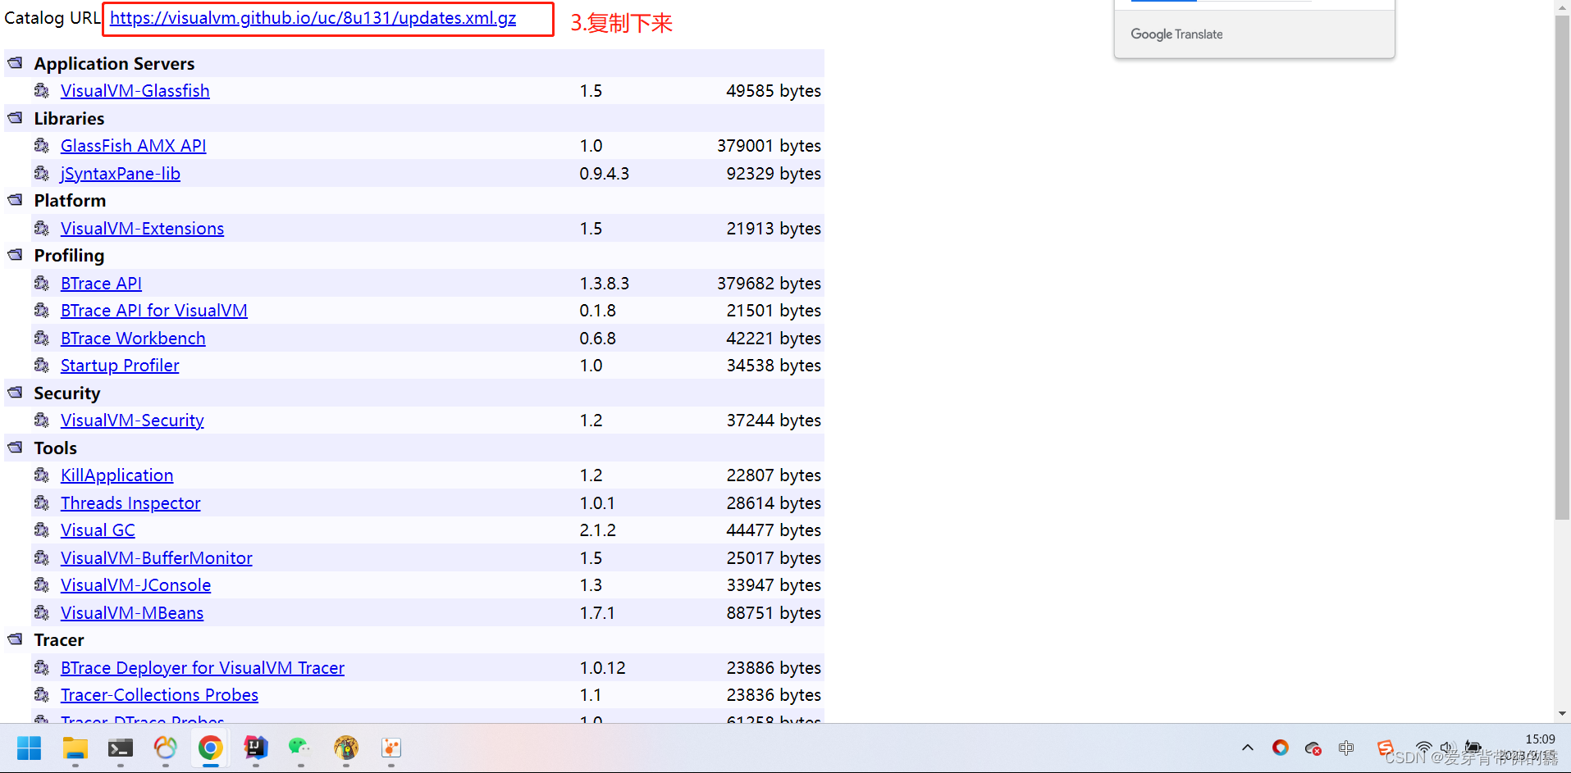Open IntelliJ IDEA from the taskbar
The height and width of the screenshot is (773, 1571).
point(256,748)
